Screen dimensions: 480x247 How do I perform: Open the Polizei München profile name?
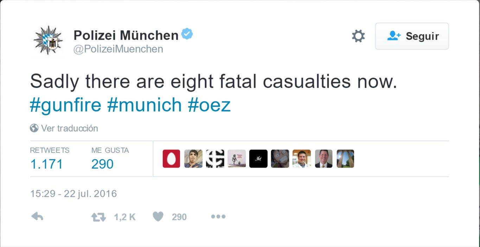pyautogui.click(x=126, y=35)
